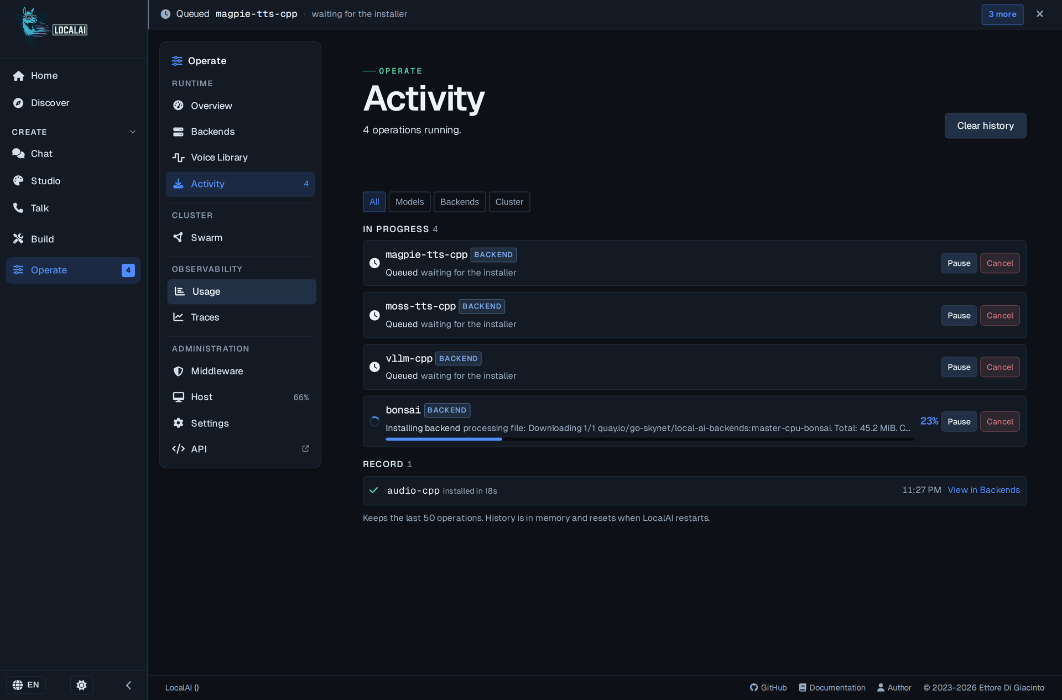Viewport: 1062px width, 700px height.
Task: Click the Swarm share icon
Action: point(178,237)
